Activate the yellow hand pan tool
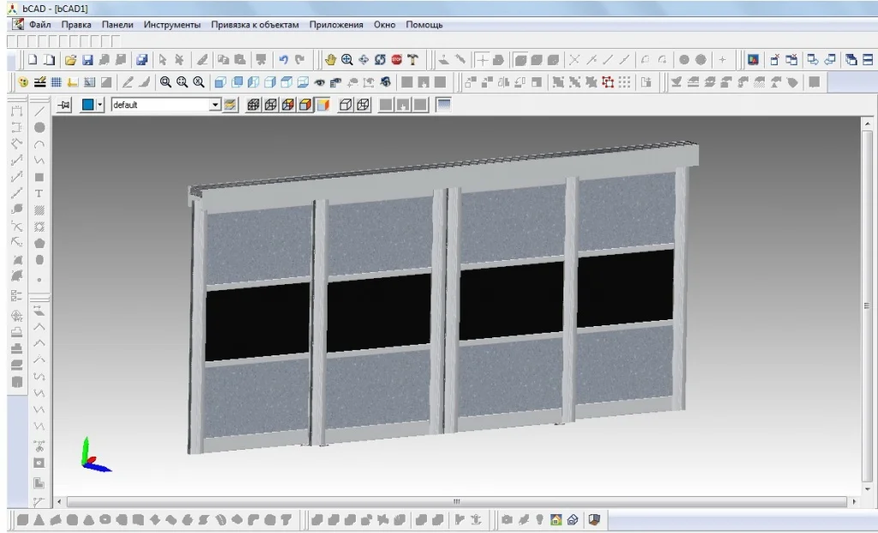878x533 pixels. [330, 59]
